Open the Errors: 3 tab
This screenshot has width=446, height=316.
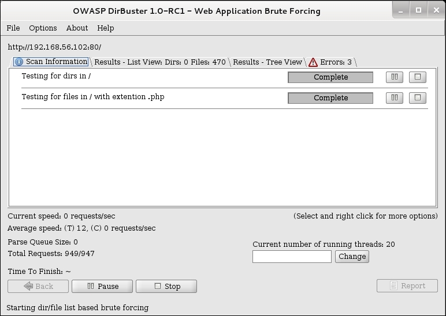pyautogui.click(x=332, y=62)
